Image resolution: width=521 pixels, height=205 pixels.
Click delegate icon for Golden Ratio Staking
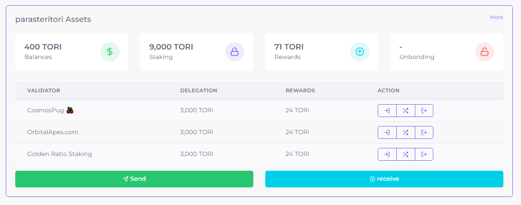pyautogui.click(x=387, y=154)
